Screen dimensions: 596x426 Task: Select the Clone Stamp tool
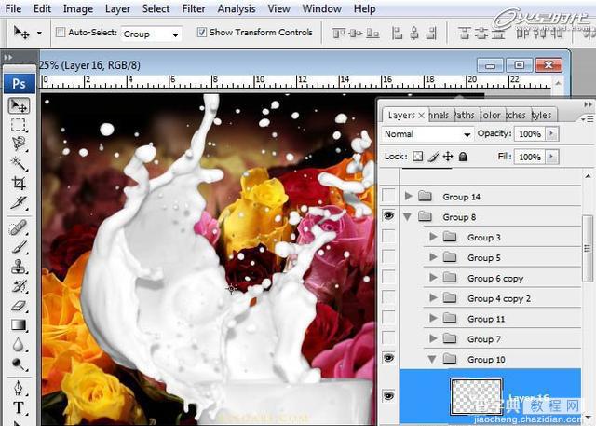click(x=19, y=267)
